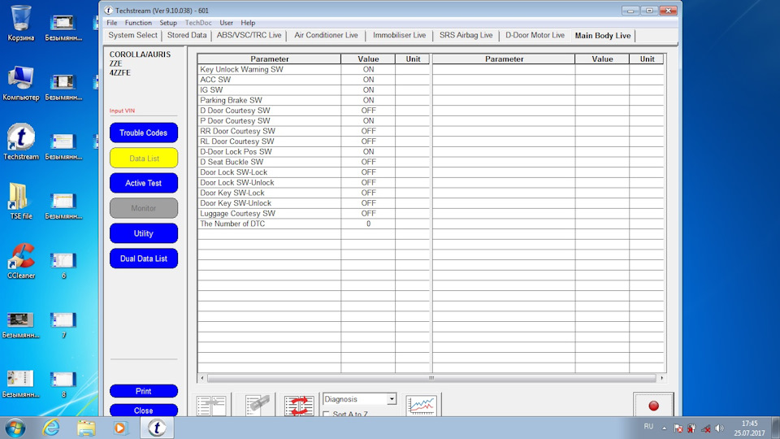This screenshot has width=780, height=439.
Task: Click the Dual Data List button
Action: [x=143, y=259]
